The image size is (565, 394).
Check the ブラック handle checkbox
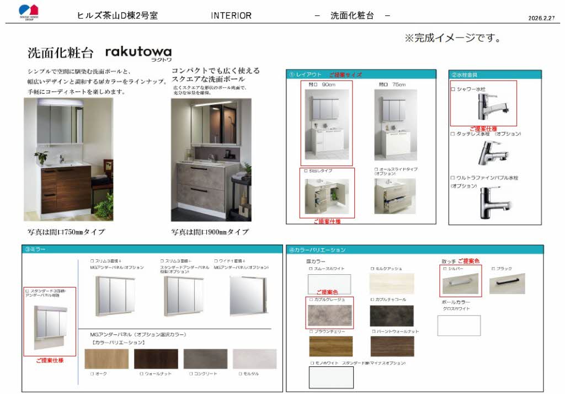494,269
